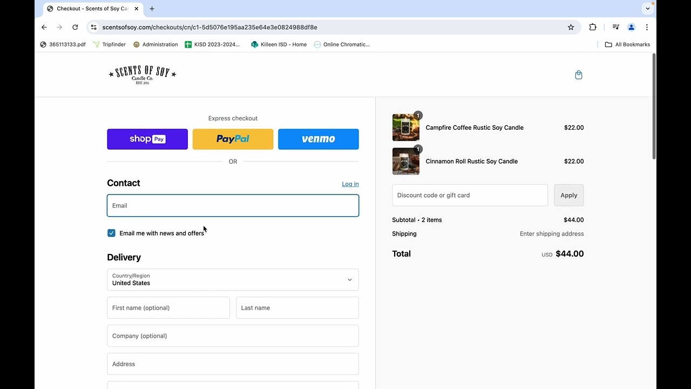Open the Chrome profile avatar
This screenshot has height=389, width=691.
631,27
